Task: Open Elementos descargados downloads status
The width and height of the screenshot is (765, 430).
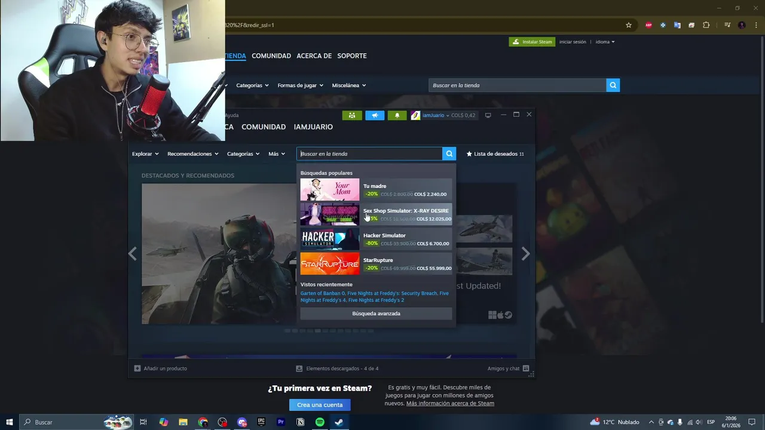Action: click(337, 368)
